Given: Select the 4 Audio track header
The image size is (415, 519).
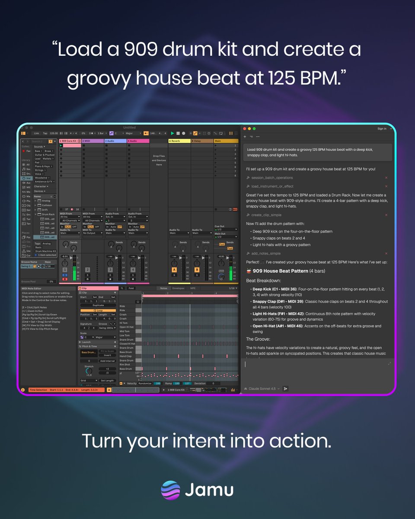Looking at the screenshot, I should [138, 141].
